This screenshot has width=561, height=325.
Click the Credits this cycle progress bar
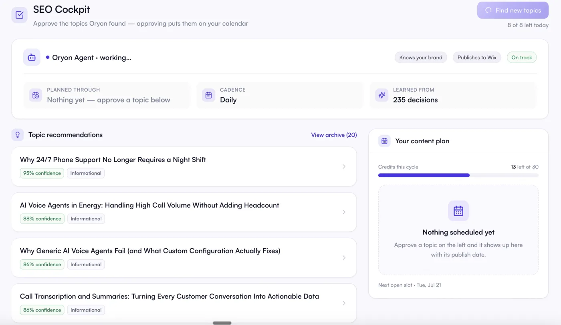[458, 175]
